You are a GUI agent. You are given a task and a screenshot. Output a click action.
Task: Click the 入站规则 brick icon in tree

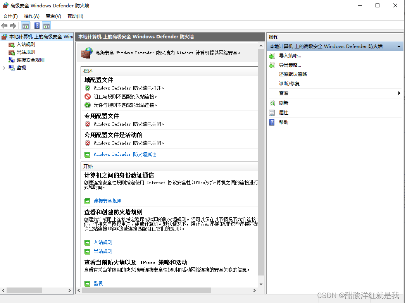[11, 45]
